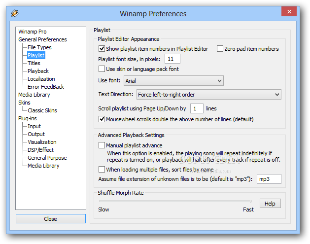Select General Preferences tree item
Image resolution: width=310 pixels, height=244 pixels.
click(42, 39)
